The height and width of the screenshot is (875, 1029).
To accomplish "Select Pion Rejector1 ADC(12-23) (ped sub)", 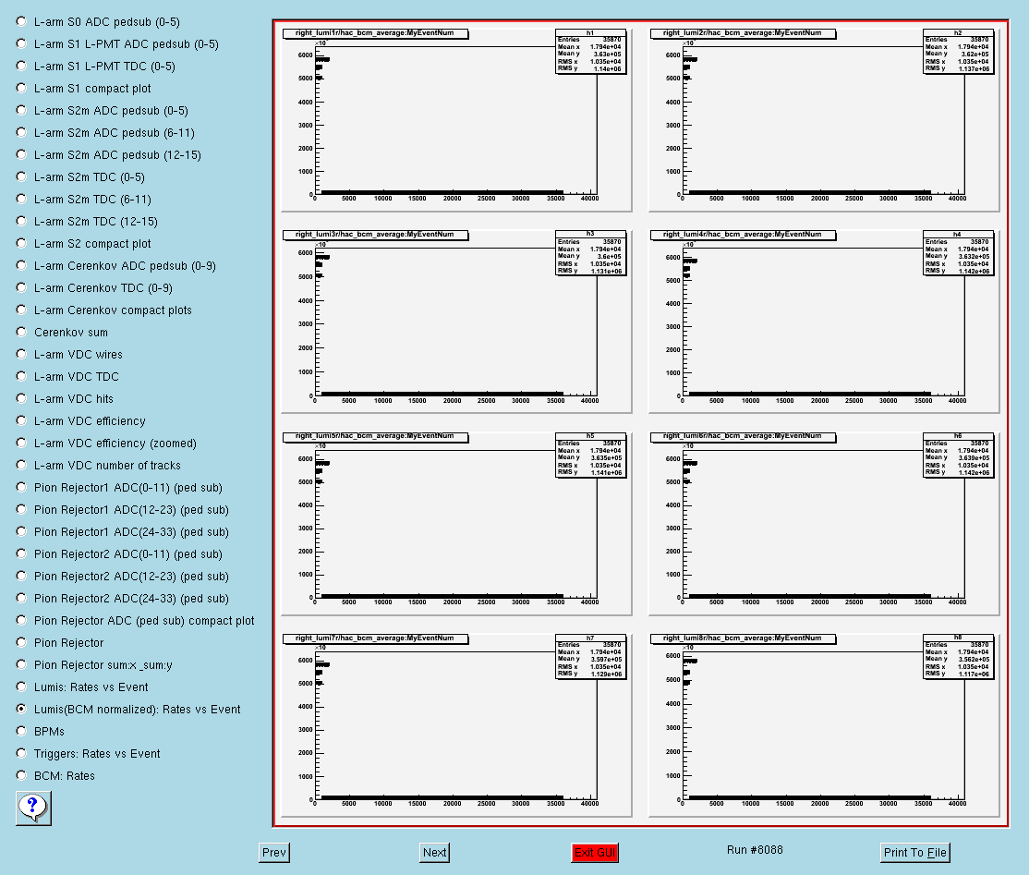I will coord(21,509).
